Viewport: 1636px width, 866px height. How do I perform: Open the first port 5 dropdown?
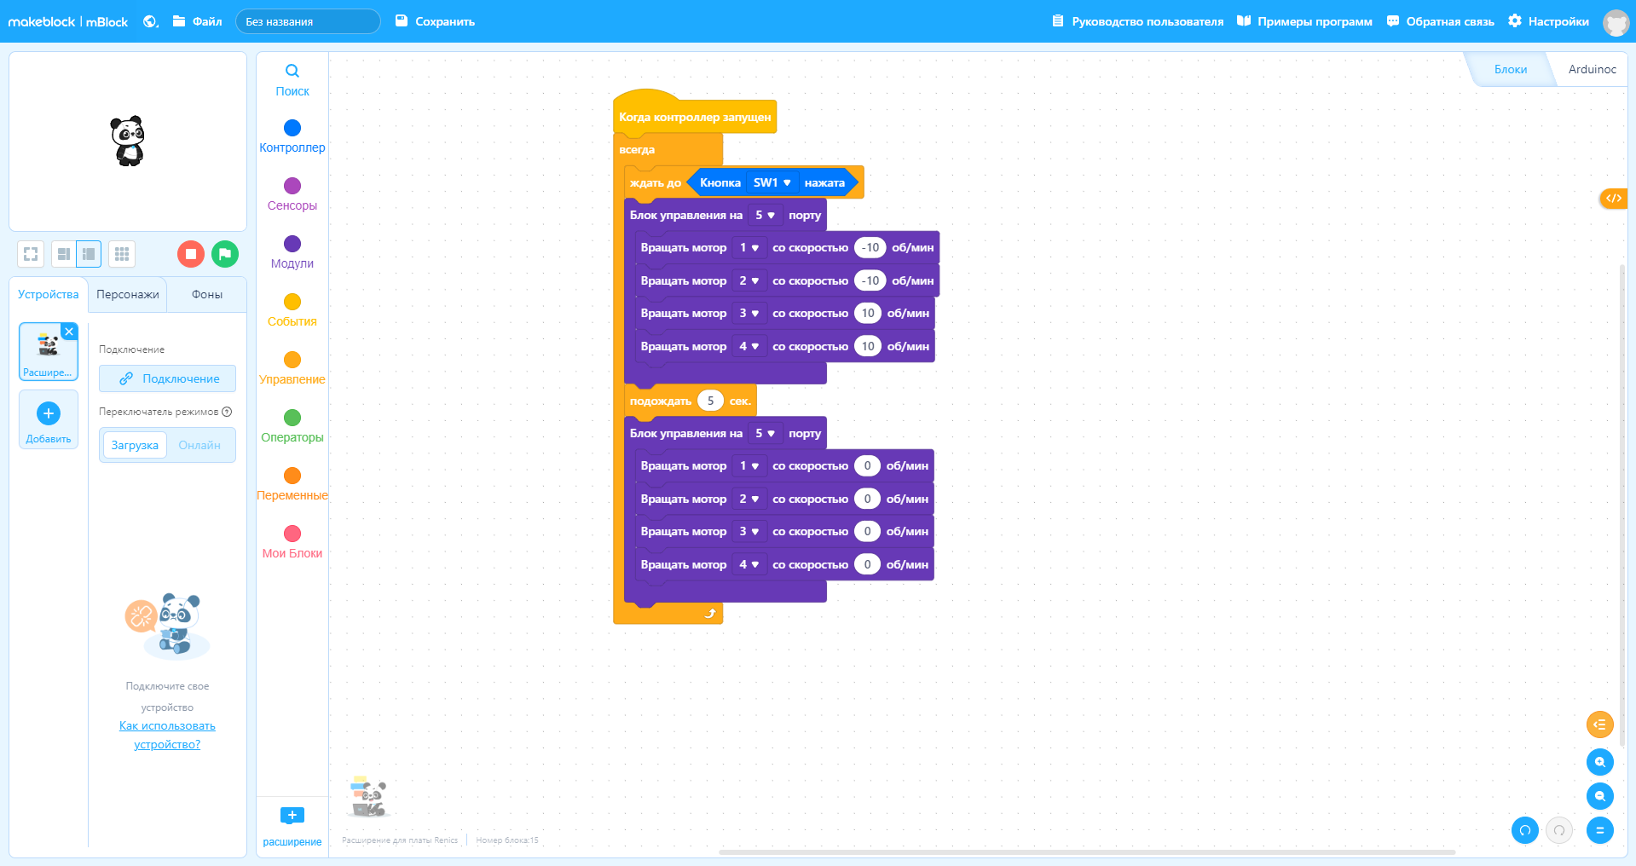pos(765,215)
